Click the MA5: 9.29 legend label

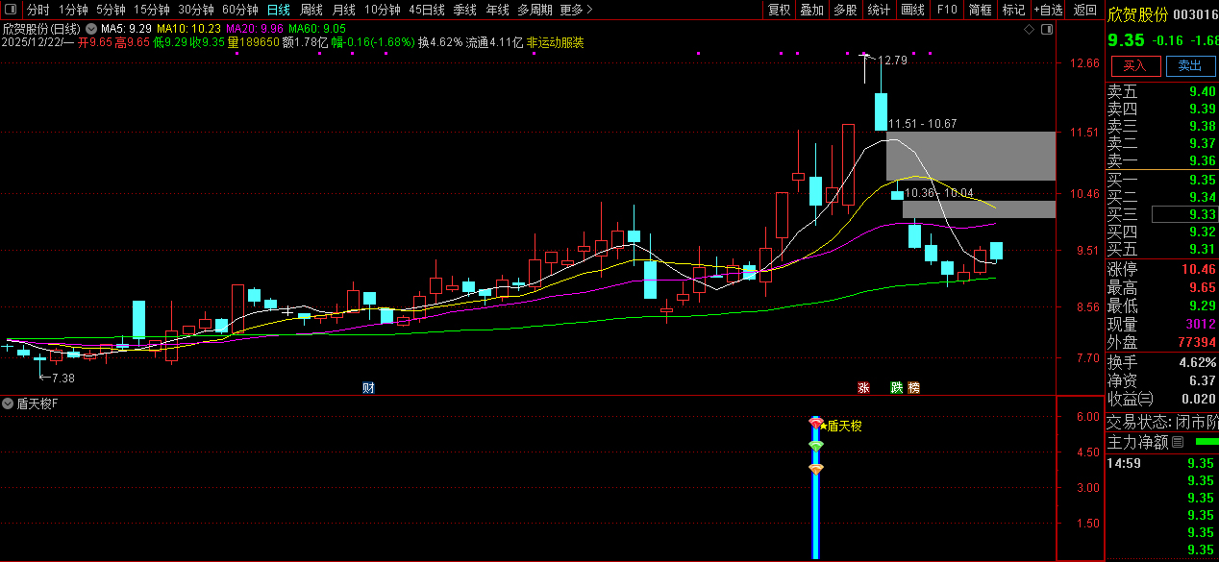pyautogui.click(x=126, y=29)
